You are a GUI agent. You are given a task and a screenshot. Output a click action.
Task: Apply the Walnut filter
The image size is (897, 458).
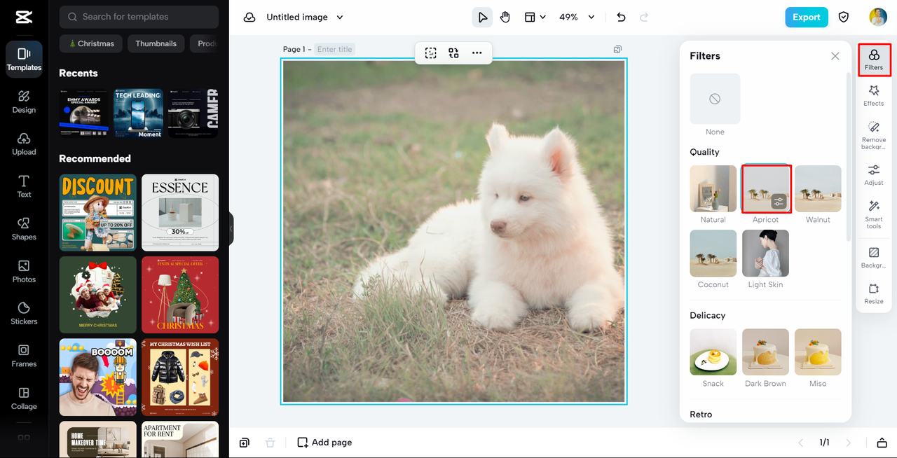pos(818,188)
